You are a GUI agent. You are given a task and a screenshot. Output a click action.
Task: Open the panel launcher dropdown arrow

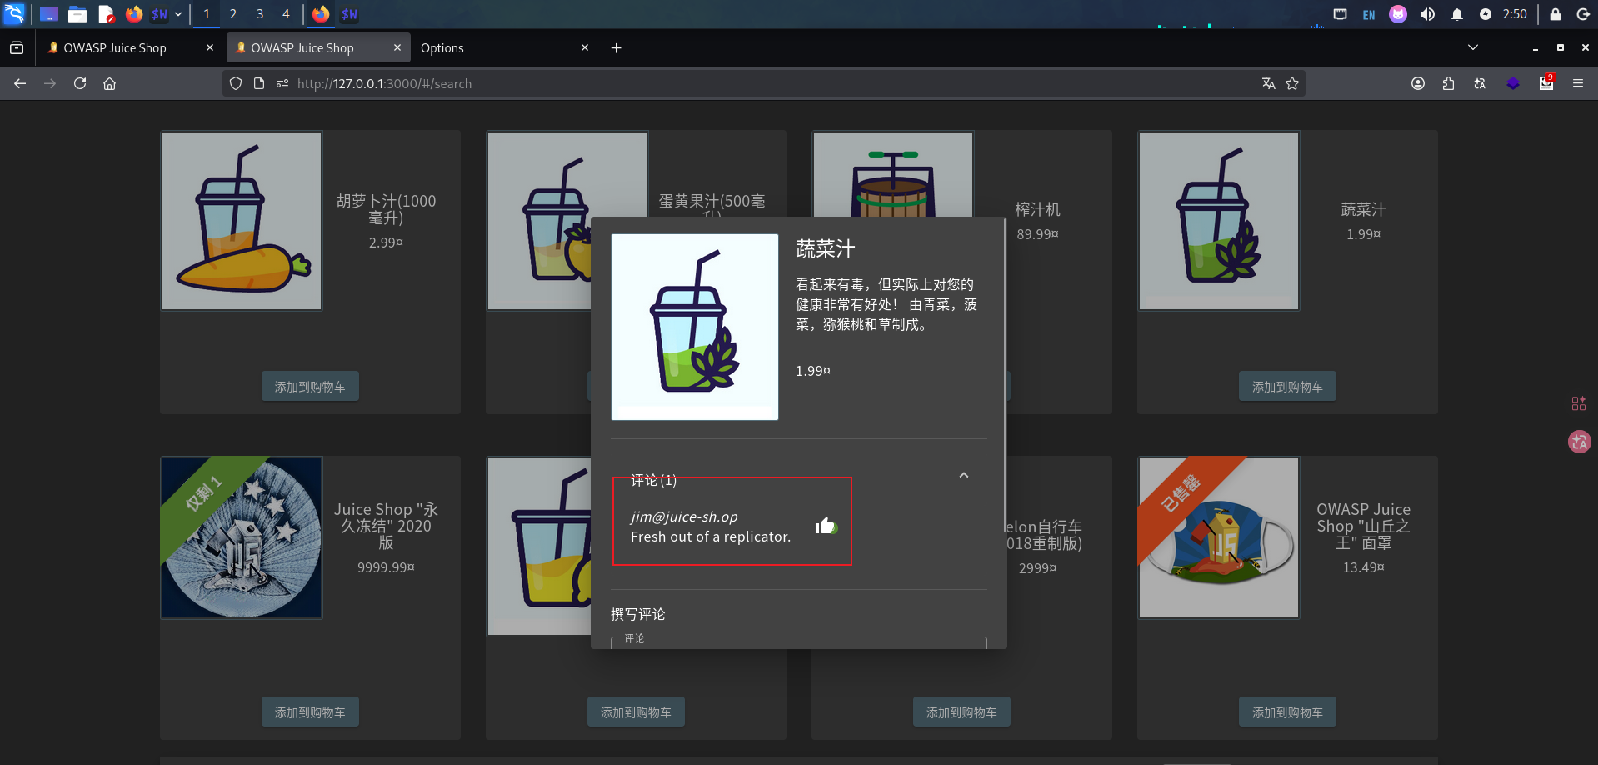[x=178, y=14]
